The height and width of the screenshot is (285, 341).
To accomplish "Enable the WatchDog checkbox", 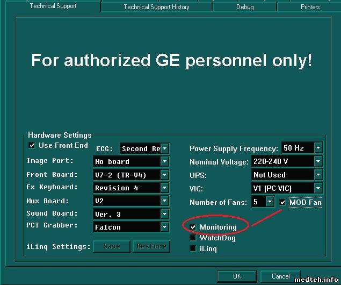I will 193,238.
